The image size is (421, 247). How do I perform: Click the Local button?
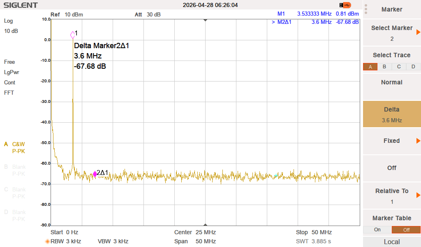pos(391,242)
